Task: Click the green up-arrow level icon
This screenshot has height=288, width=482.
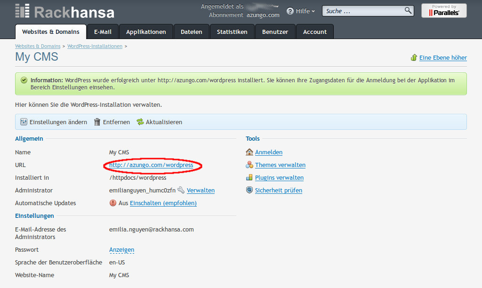Action: pos(414,57)
